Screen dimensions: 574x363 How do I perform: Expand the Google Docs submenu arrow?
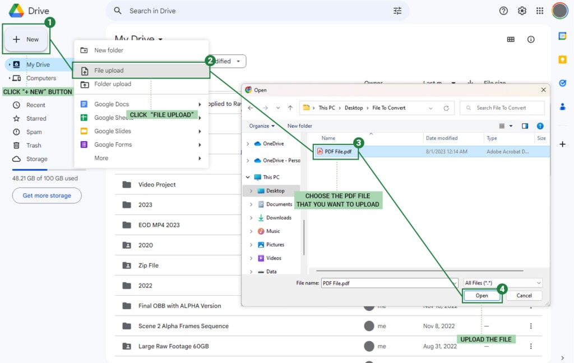(x=200, y=104)
